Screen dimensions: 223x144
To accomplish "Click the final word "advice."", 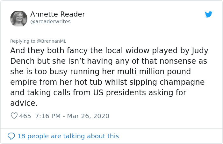I will pyautogui.click(x=24, y=103).
